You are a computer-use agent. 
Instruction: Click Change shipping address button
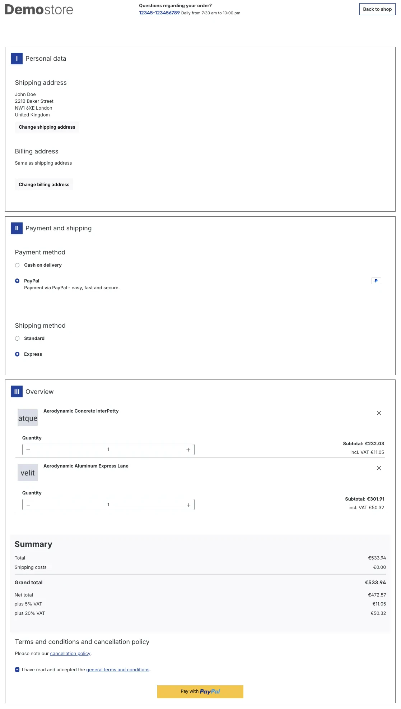tap(47, 127)
